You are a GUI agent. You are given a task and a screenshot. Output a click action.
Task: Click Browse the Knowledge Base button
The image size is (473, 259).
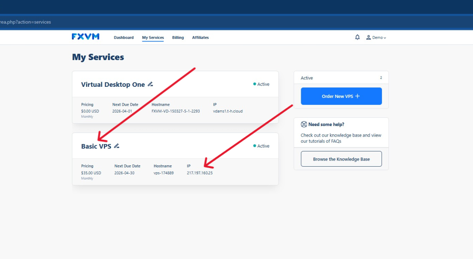[341, 159]
